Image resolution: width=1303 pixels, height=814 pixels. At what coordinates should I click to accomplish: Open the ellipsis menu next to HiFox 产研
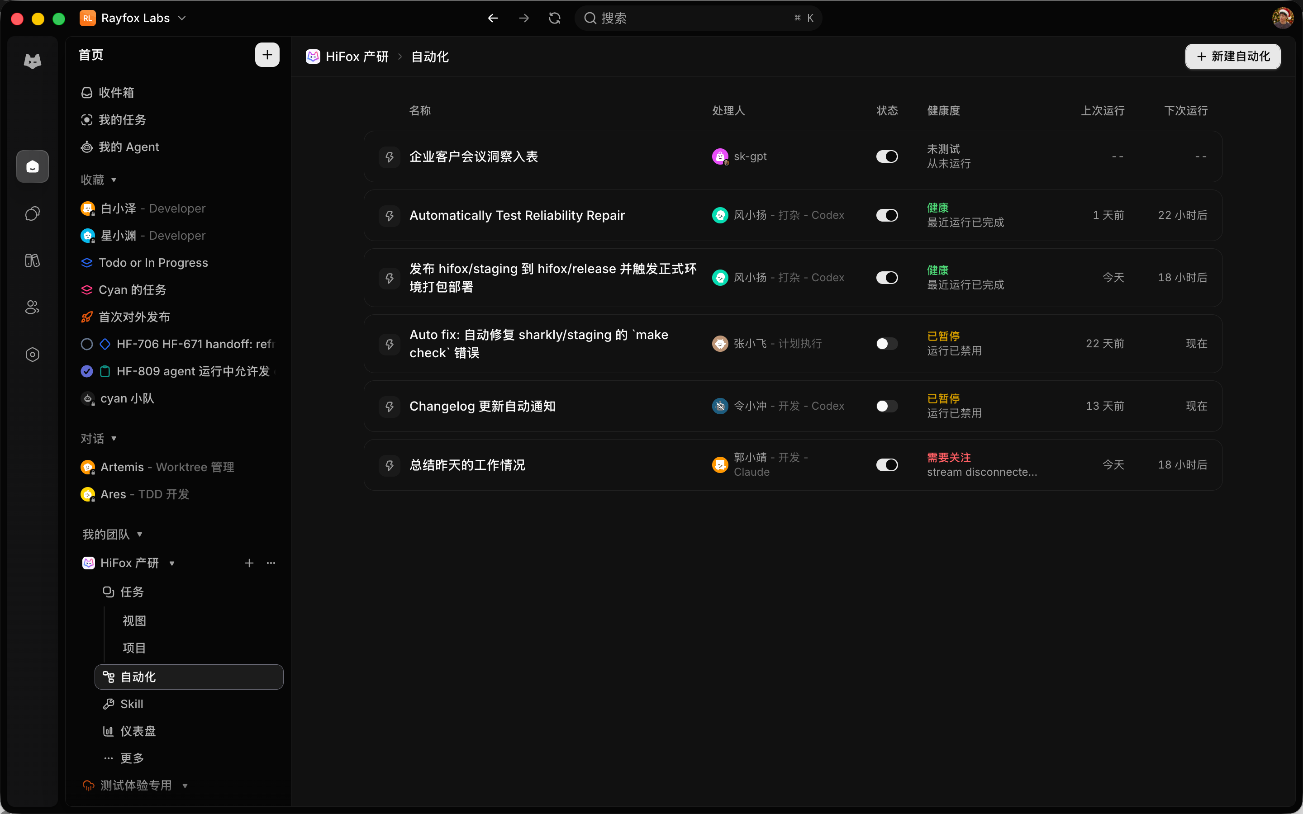pyautogui.click(x=271, y=563)
